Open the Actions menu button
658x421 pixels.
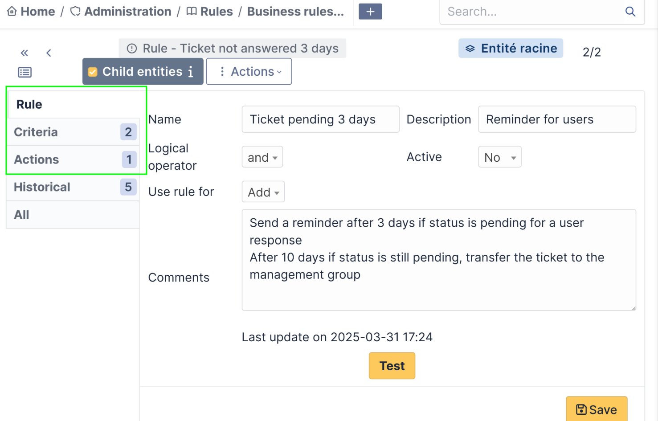pyautogui.click(x=249, y=72)
